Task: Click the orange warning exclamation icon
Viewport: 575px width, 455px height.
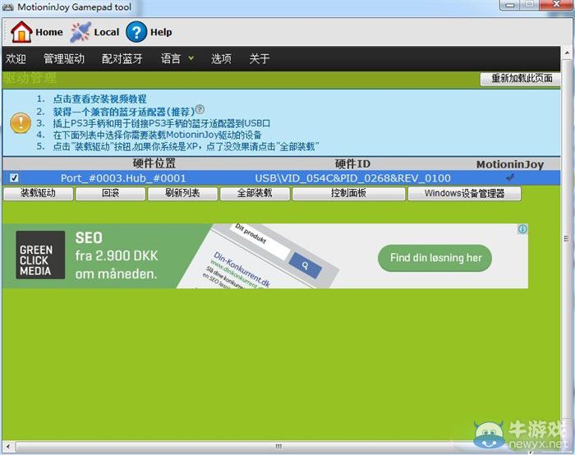Action: coord(21,123)
